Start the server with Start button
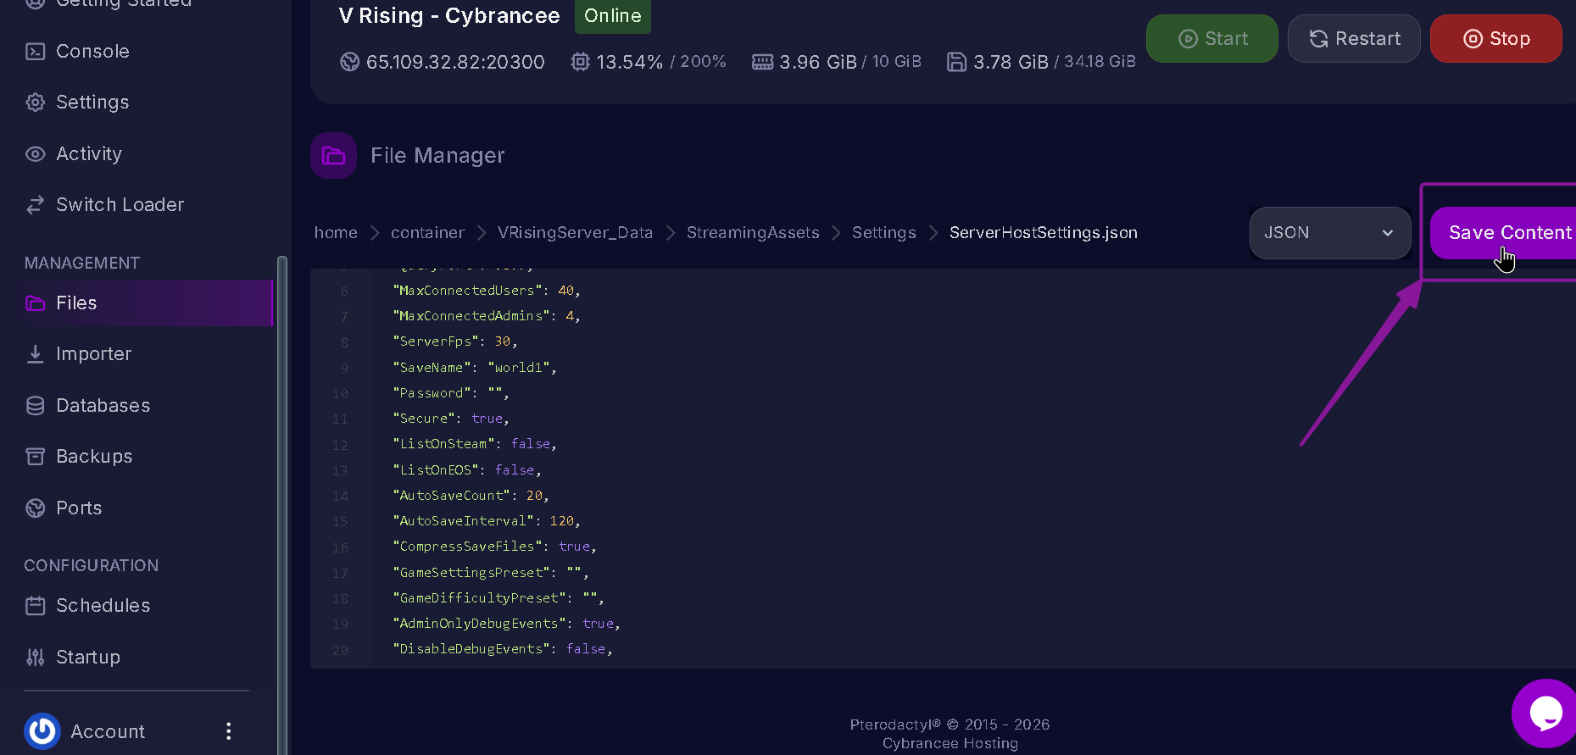 (1212, 39)
